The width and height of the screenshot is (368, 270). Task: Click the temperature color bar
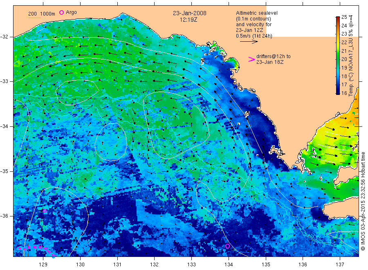pyautogui.click(x=338, y=55)
